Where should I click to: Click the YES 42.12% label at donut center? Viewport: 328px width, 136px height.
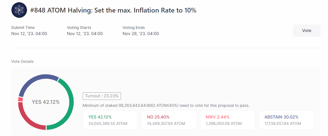click(46, 102)
